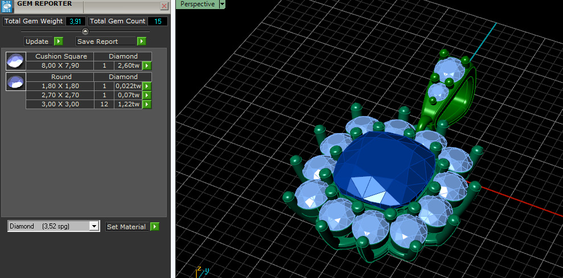The height and width of the screenshot is (278, 563).
Task: Open the Perspective viewport dropdown arrow
Action: (x=222, y=5)
